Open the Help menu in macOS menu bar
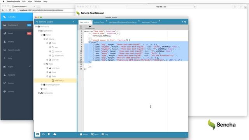249x140 pixels. pyautogui.click(x=45, y=2)
